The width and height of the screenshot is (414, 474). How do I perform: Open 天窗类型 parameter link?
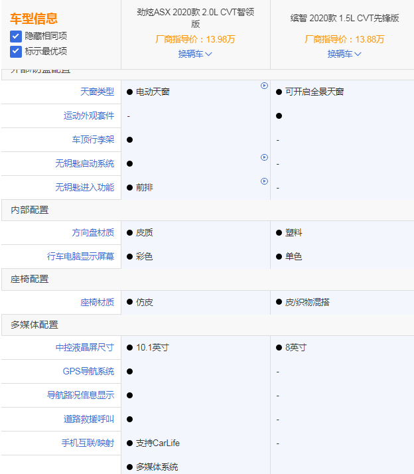click(x=97, y=92)
